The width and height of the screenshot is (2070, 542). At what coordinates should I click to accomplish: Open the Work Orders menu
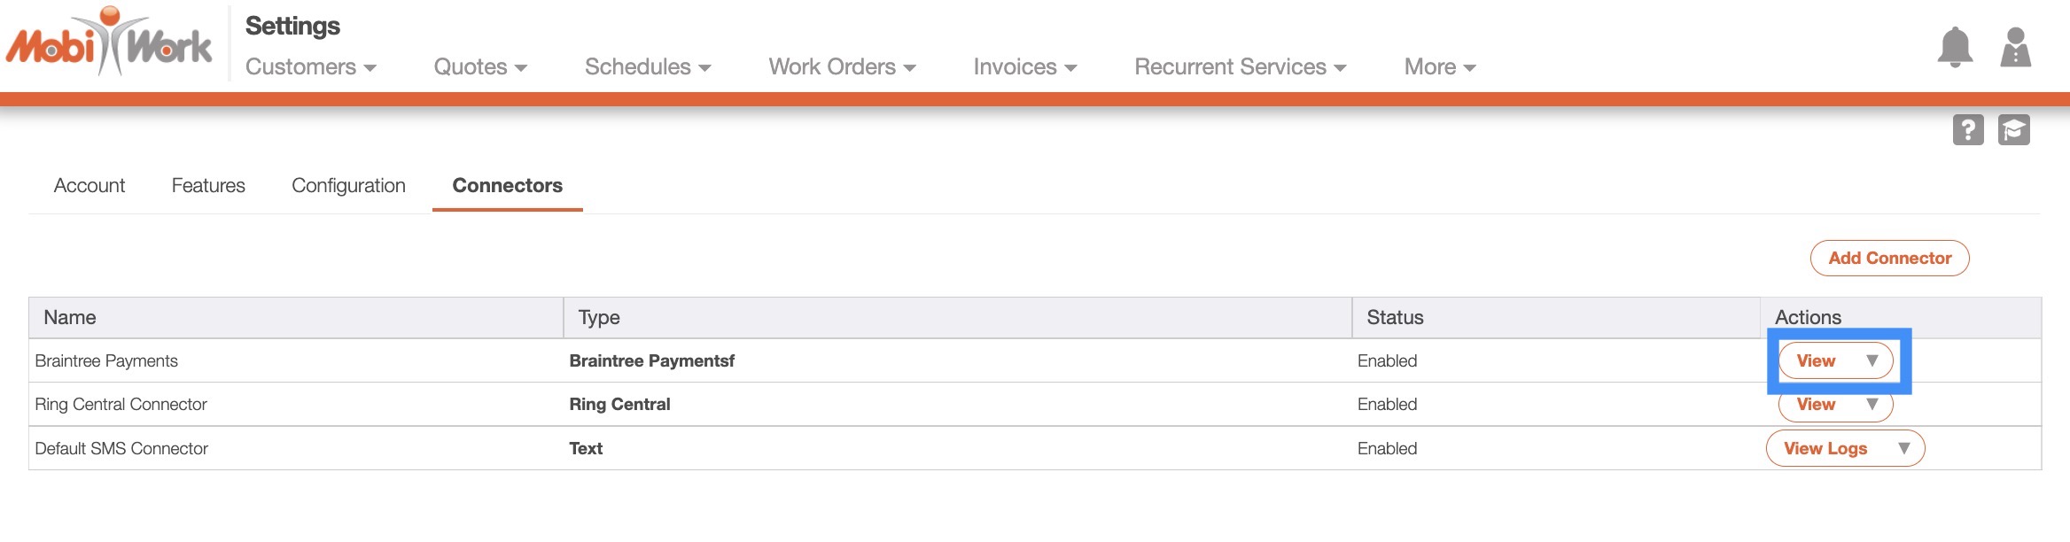[x=842, y=67]
